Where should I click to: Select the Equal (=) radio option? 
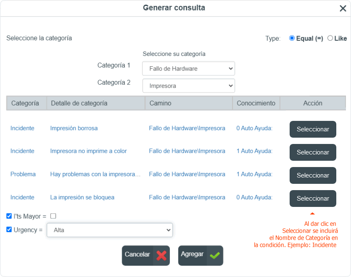click(x=292, y=38)
